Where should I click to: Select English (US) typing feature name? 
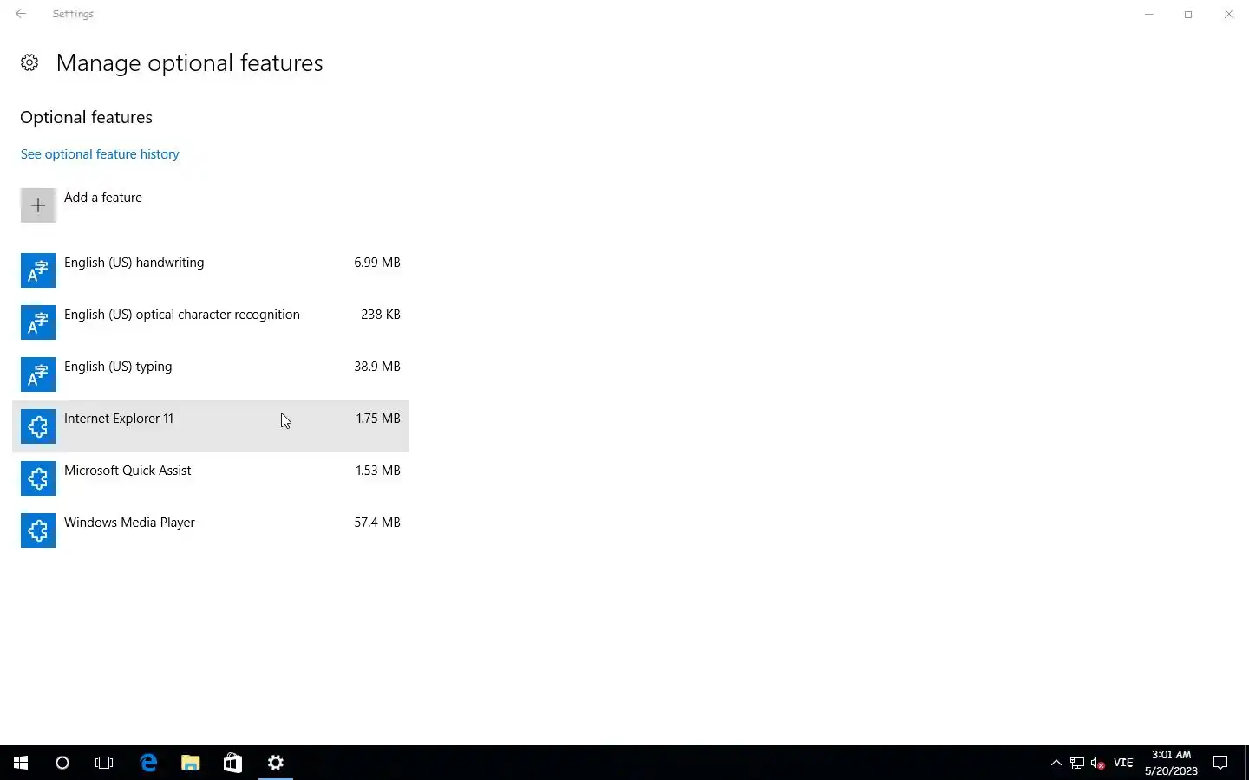tap(118, 367)
